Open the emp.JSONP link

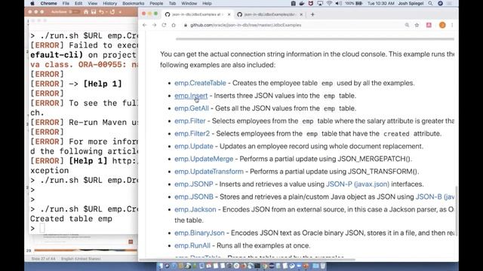(194, 184)
